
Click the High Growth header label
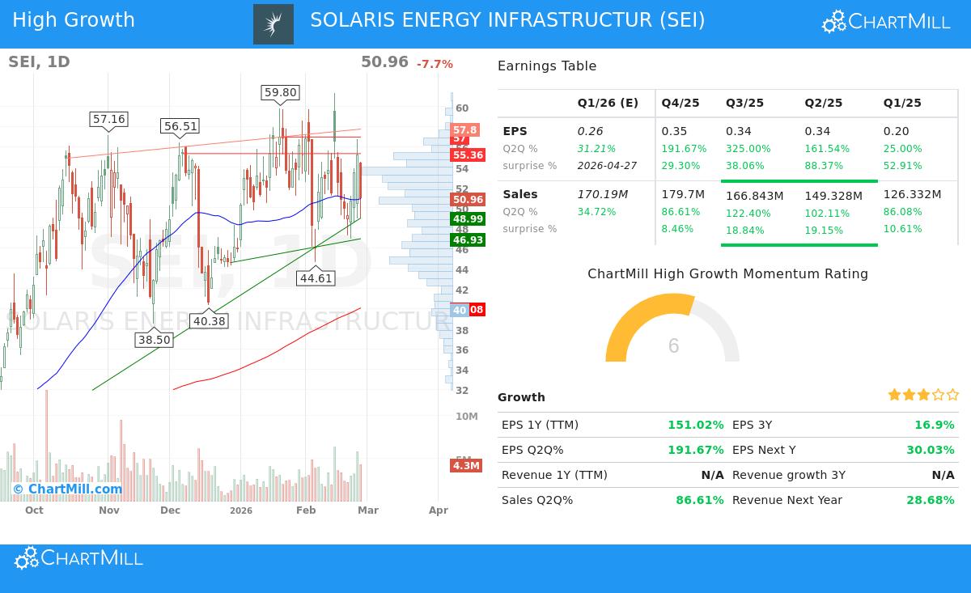pos(74,19)
